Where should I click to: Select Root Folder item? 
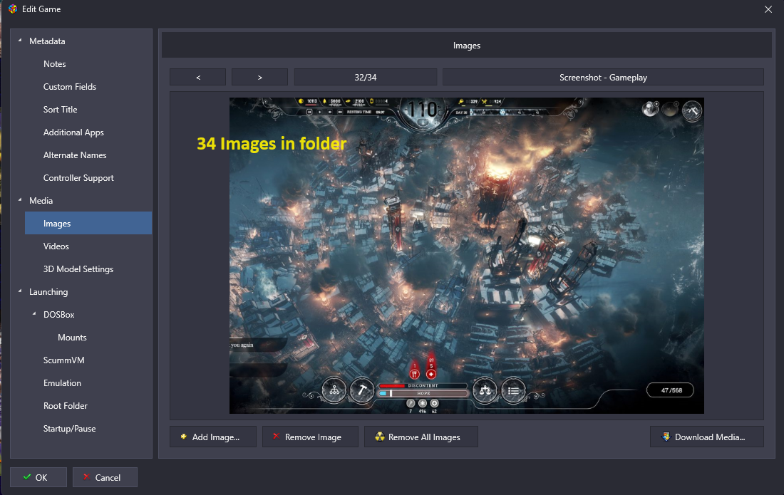coord(65,406)
